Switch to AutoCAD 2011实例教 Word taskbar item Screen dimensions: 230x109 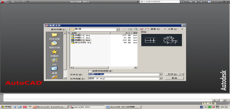[123, 107]
